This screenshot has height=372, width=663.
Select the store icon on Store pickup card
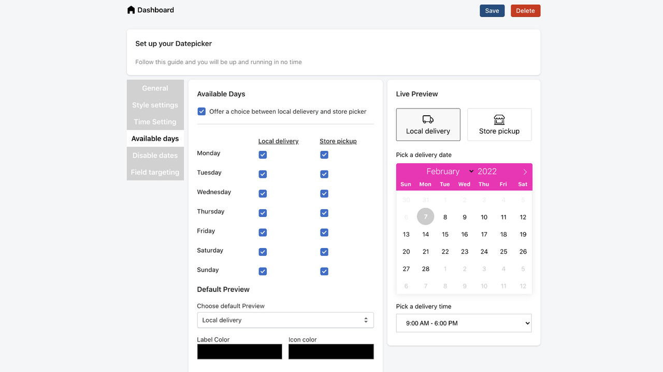point(499,118)
